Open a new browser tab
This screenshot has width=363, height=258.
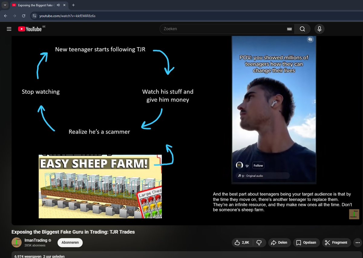coord(74,5)
